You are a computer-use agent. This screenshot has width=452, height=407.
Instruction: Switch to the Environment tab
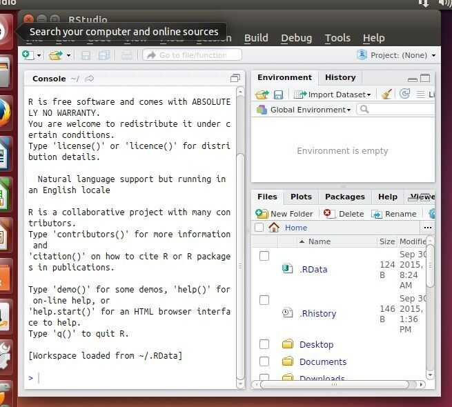pos(284,77)
